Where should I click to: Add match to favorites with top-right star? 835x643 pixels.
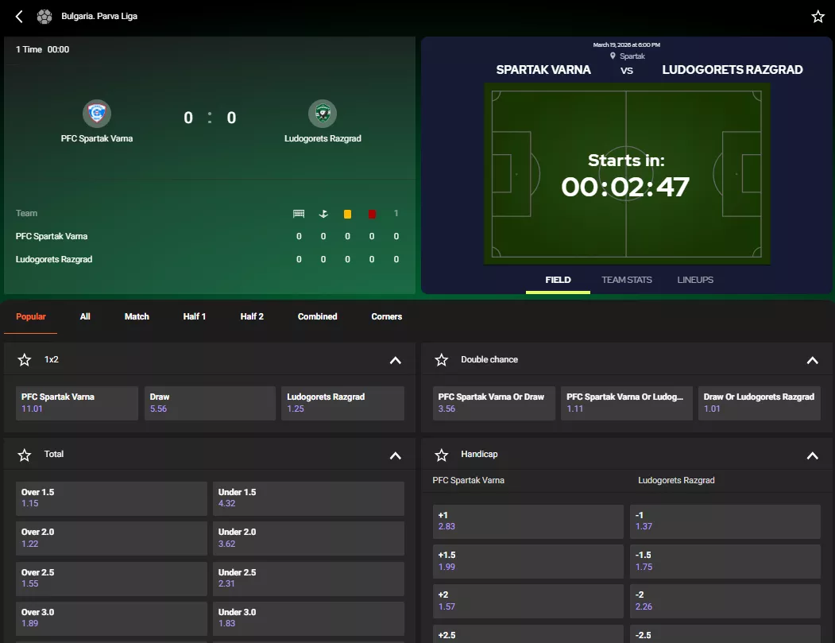[818, 17]
